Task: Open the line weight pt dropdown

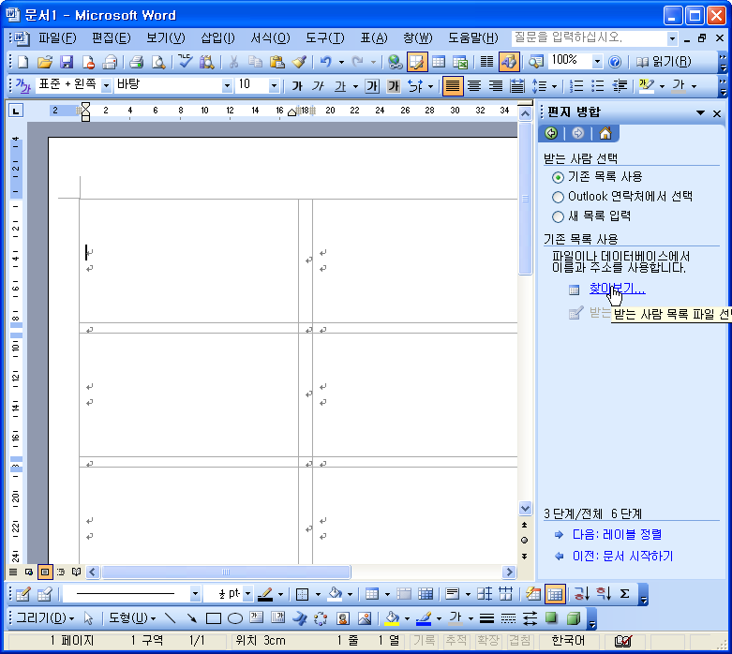Action: point(247,594)
